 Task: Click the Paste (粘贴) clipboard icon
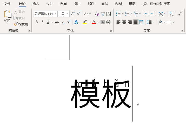pos(8,14)
